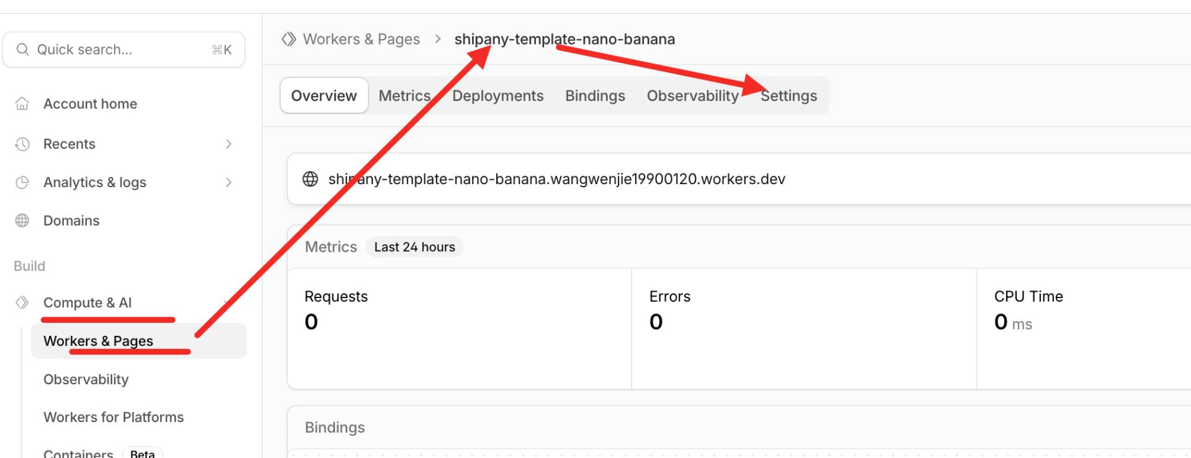1191x458 pixels.
Task: Click the Account home house icon
Action: coord(22,103)
